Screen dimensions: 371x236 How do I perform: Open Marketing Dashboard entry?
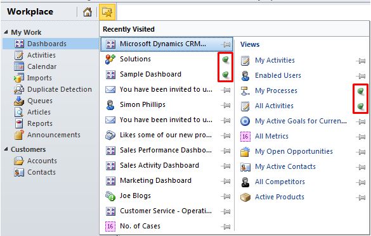click(x=155, y=180)
